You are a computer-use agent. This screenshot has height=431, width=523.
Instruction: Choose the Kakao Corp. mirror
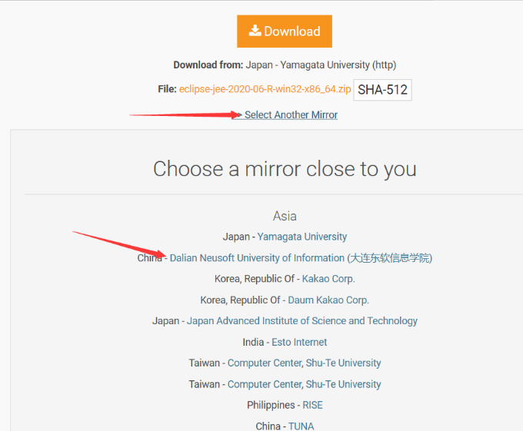click(x=328, y=279)
